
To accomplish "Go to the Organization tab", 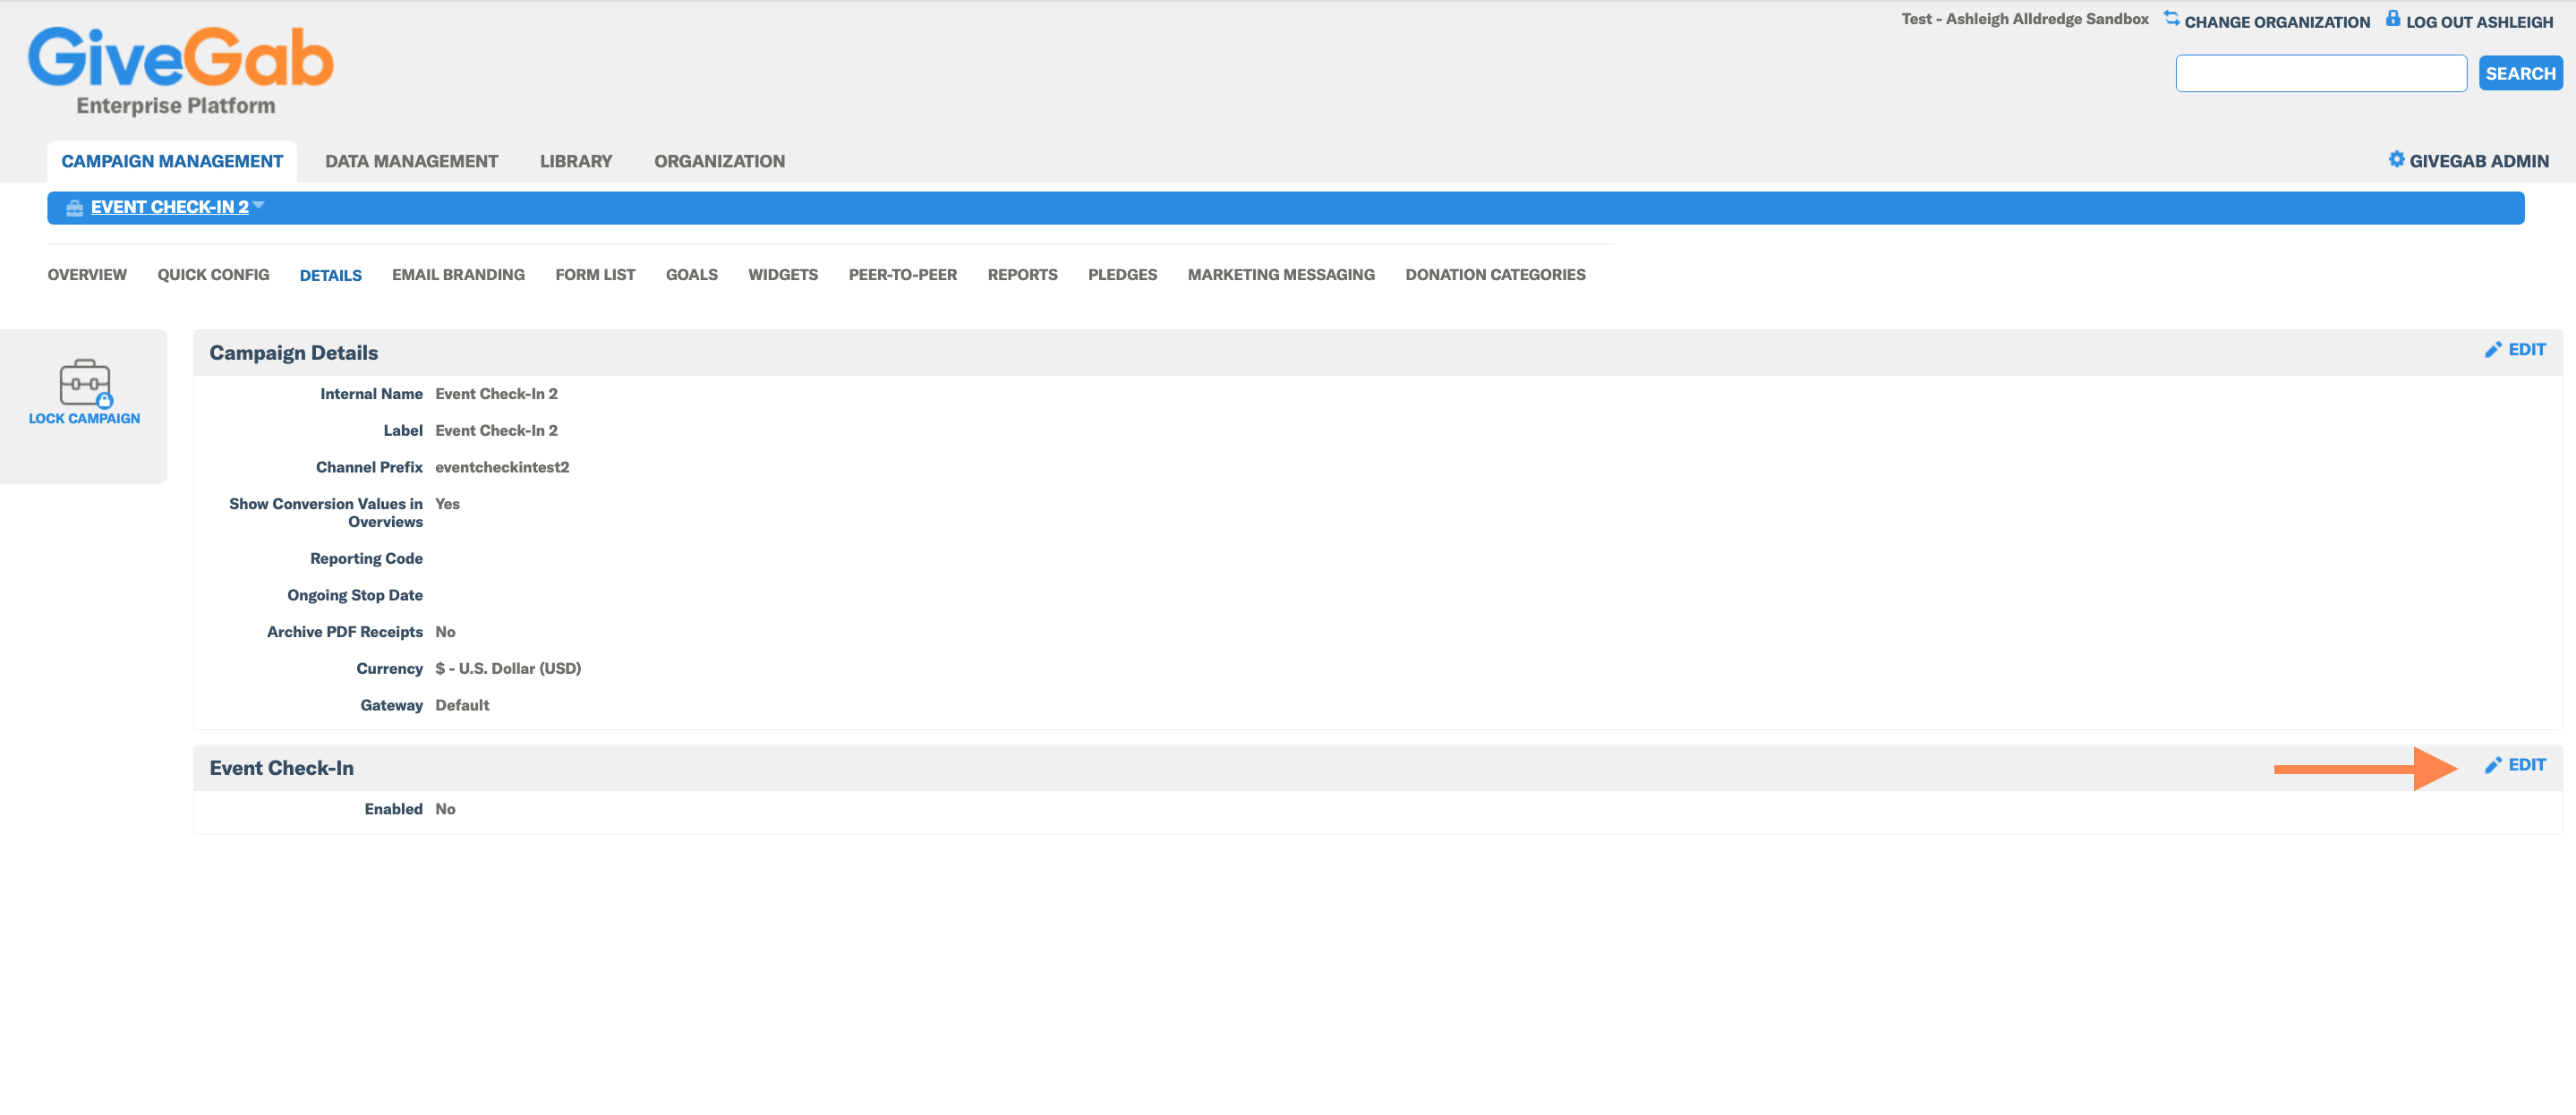I will coord(719,161).
